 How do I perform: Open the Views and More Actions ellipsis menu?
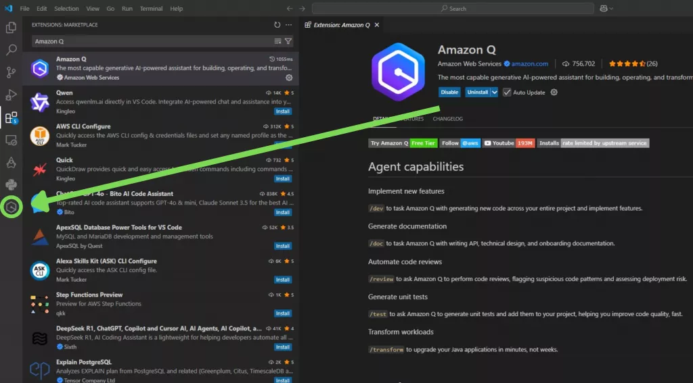click(289, 25)
